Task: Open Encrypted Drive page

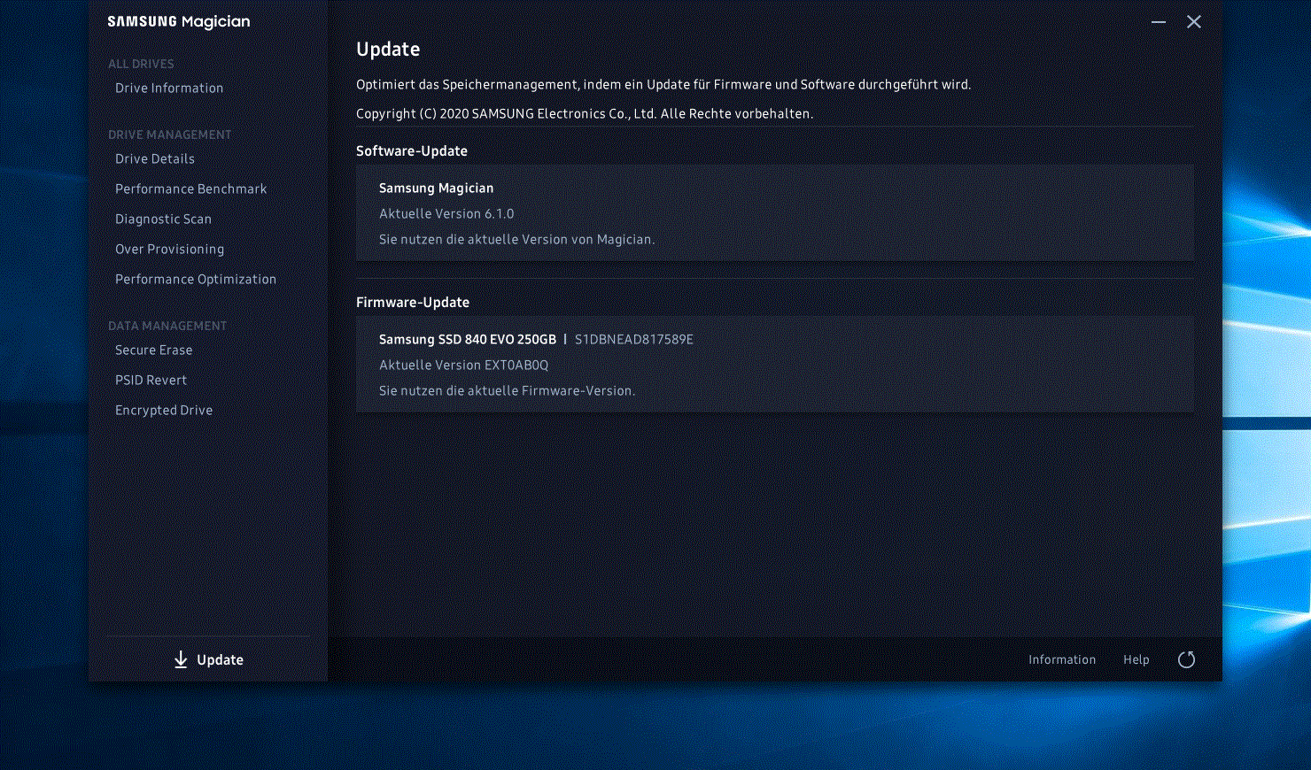Action: pyautogui.click(x=164, y=411)
